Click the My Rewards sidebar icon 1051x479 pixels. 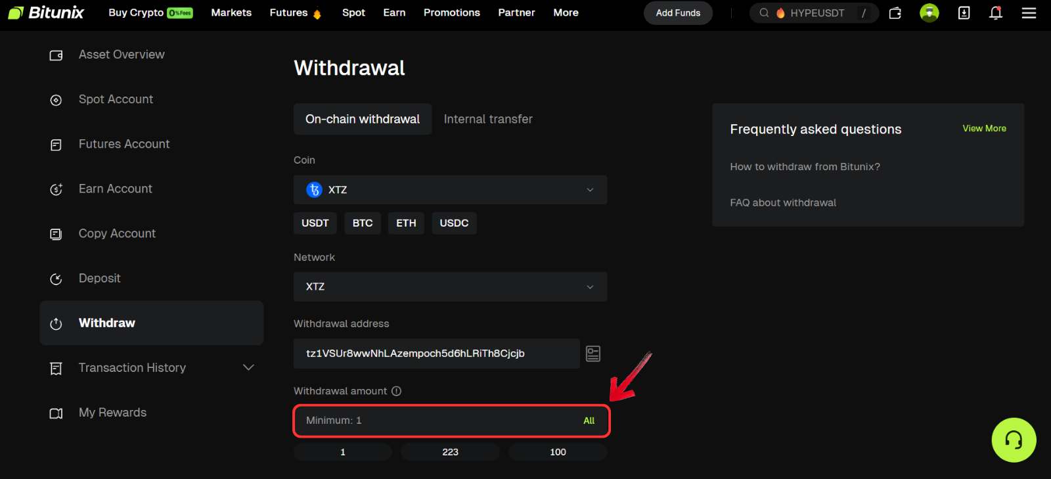[56, 413]
